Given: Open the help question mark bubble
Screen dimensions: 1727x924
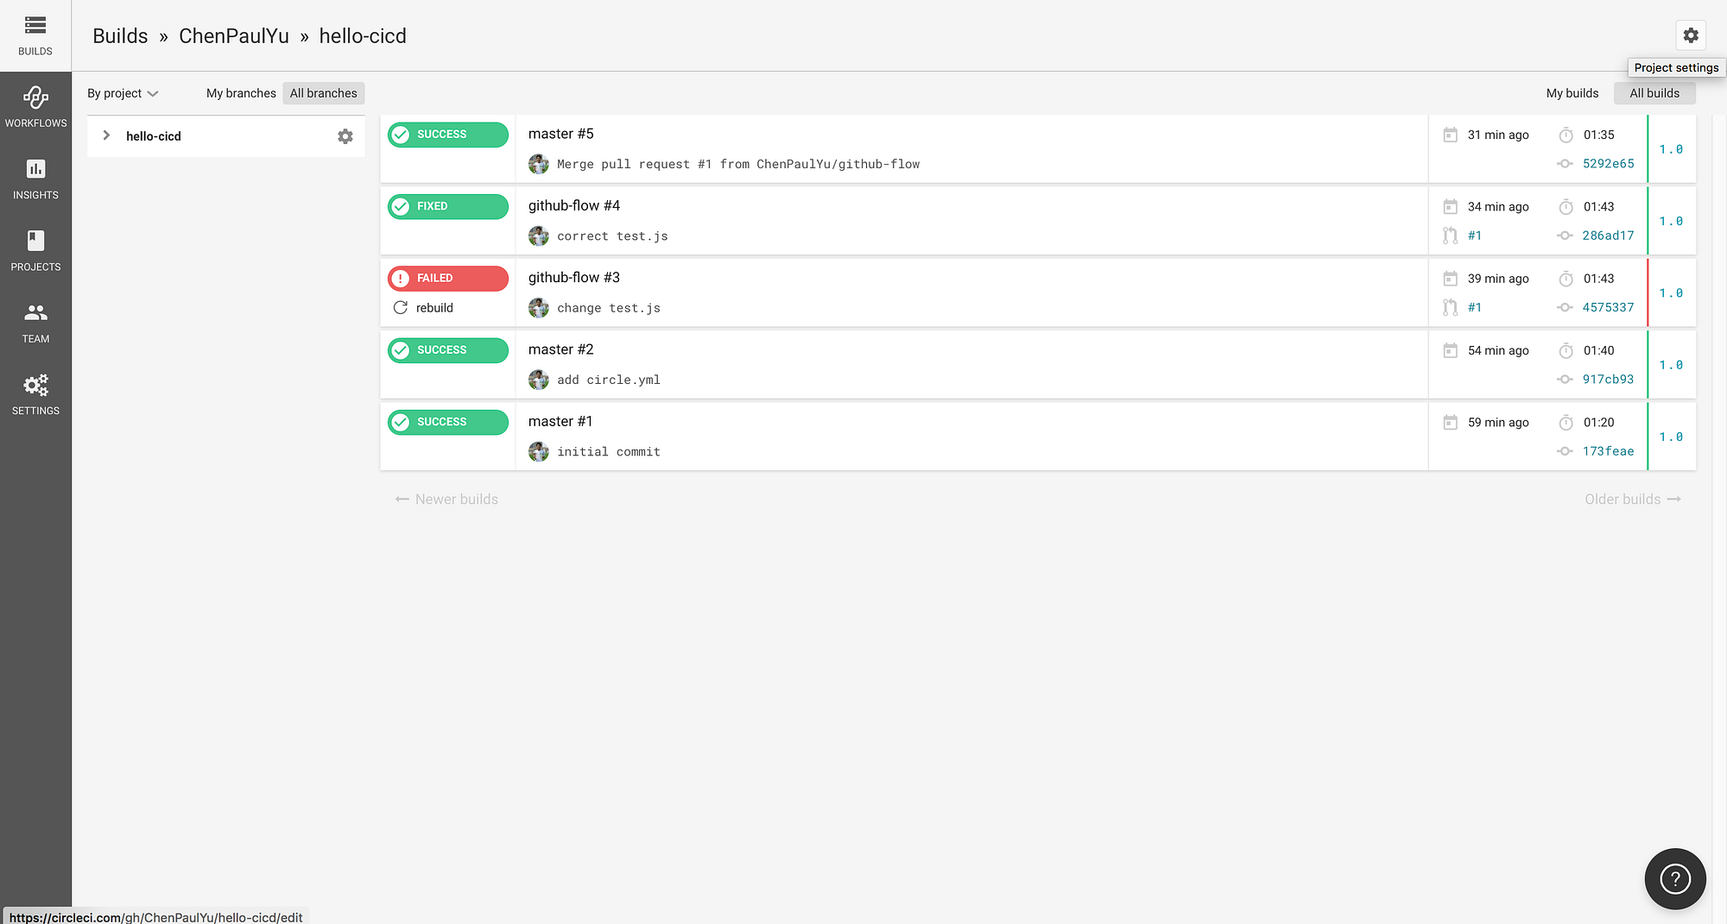Looking at the screenshot, I should (1674, 878).
